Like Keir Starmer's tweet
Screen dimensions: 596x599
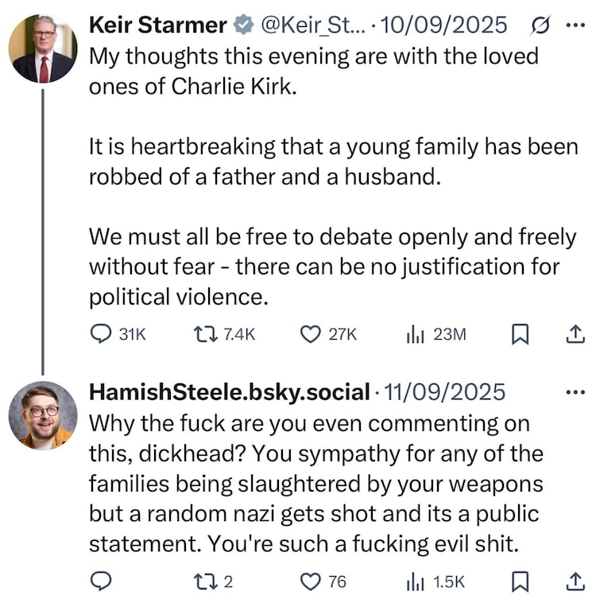pyautogui.click(x=309, y=335)
